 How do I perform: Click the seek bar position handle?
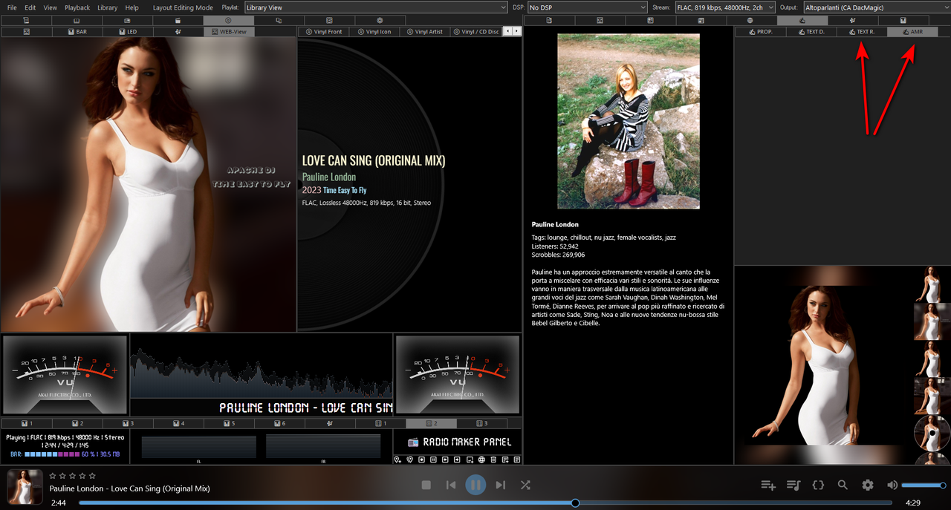575,503
